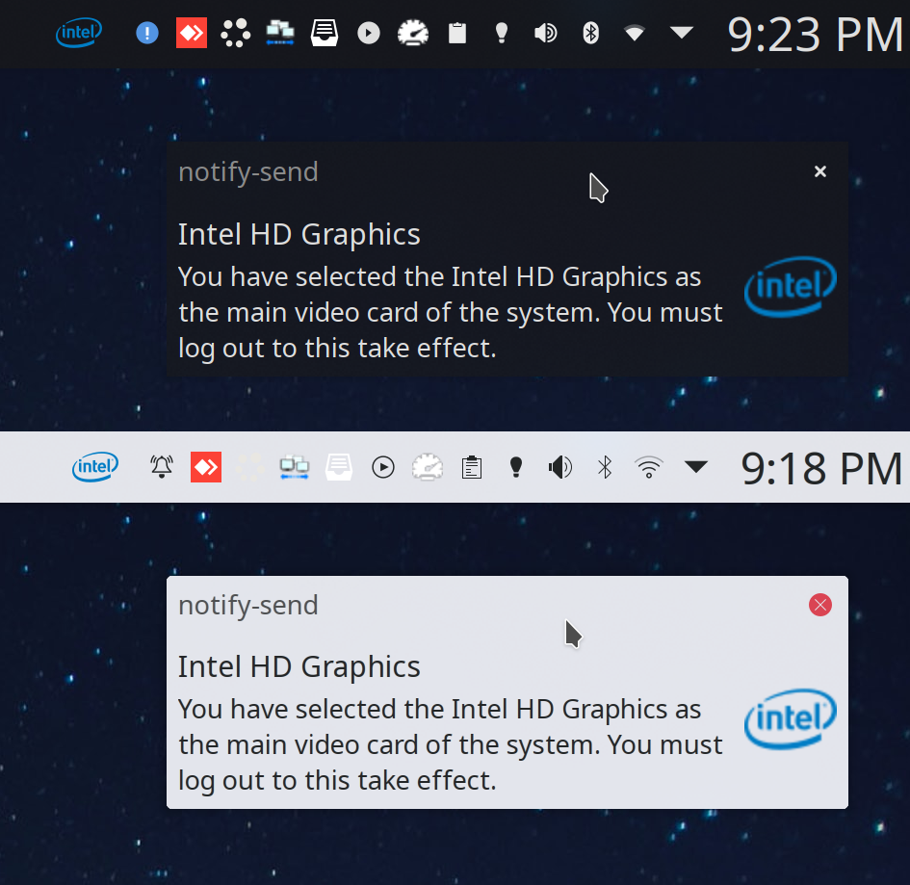
Task: Click the faint inbox tray icon in the light panel
Action: (339, 467)
